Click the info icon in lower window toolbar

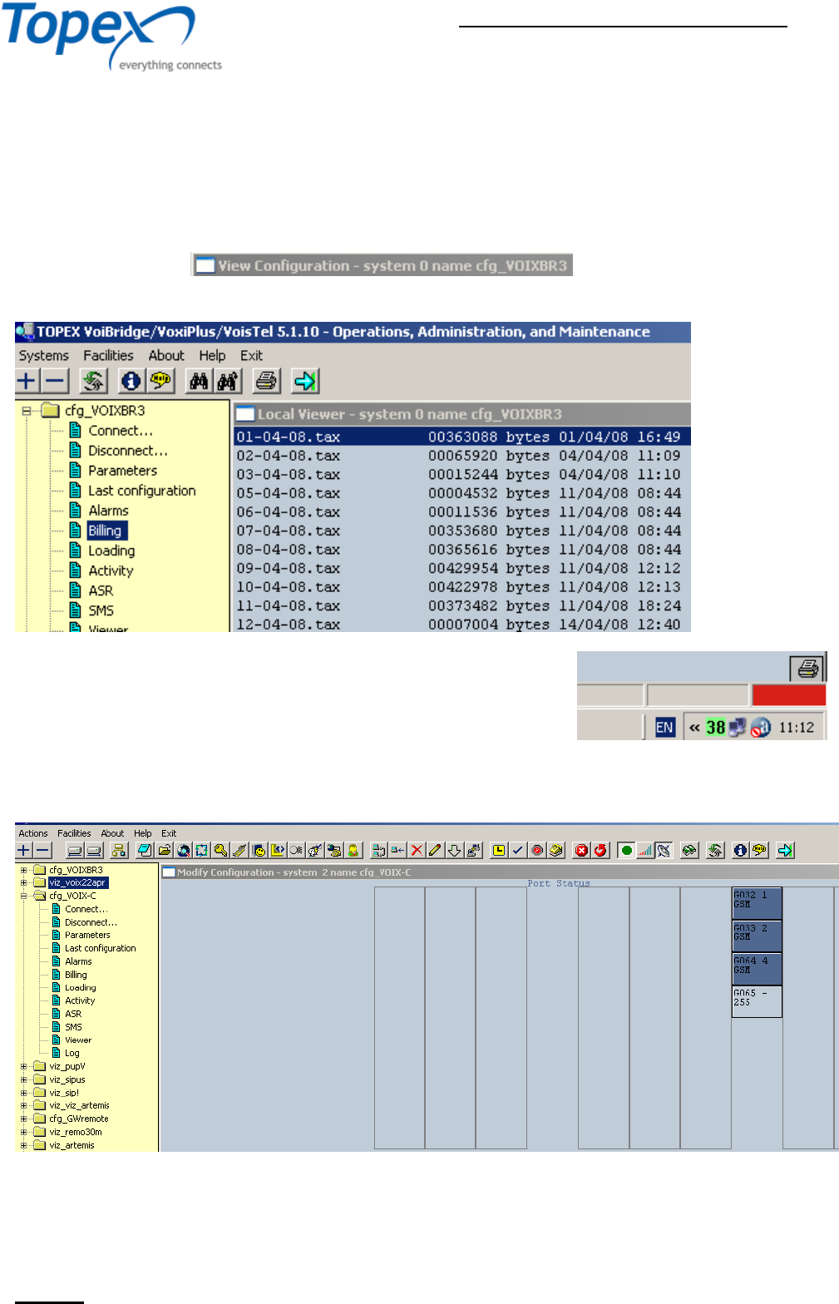(739, 850)
